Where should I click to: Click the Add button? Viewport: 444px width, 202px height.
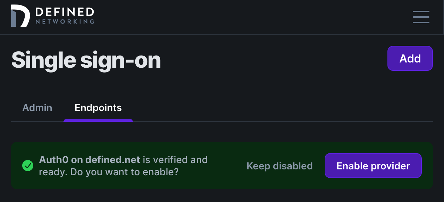click(410, 58)
